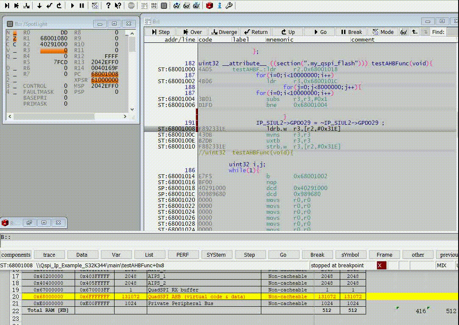Open the sYmbol softkey menu

tap(350, 255)
